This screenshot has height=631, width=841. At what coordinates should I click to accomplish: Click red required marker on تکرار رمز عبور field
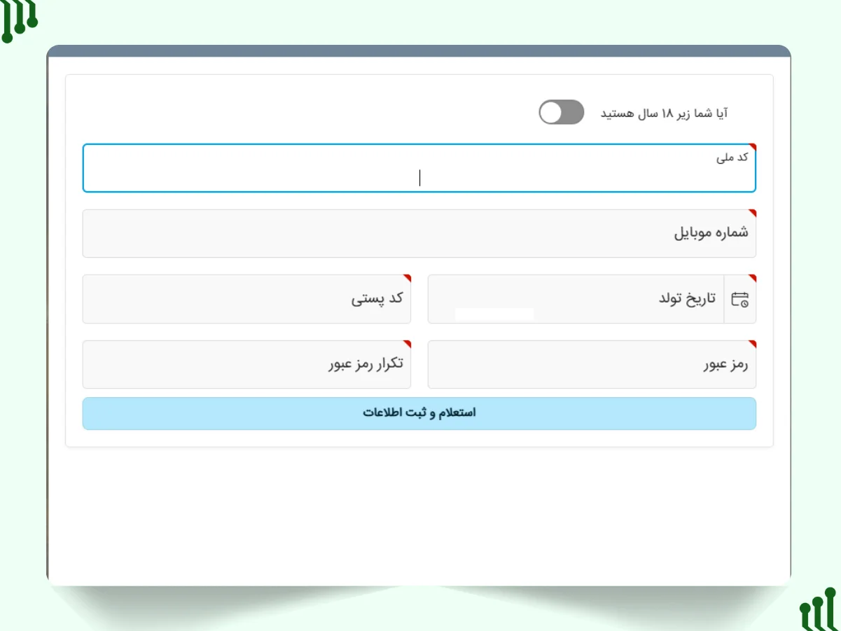(x=408, y=344)
